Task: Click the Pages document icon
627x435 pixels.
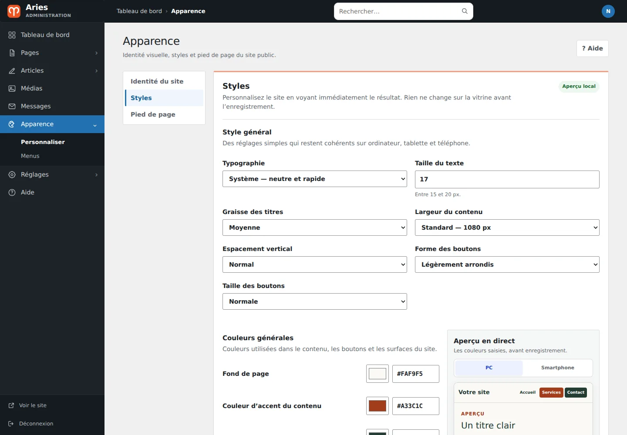Action: (x=12, y=53)
